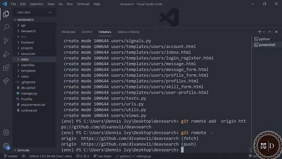Open the Explorer view icon
Screen dimensions: 282x159
(x=6, y=14)
